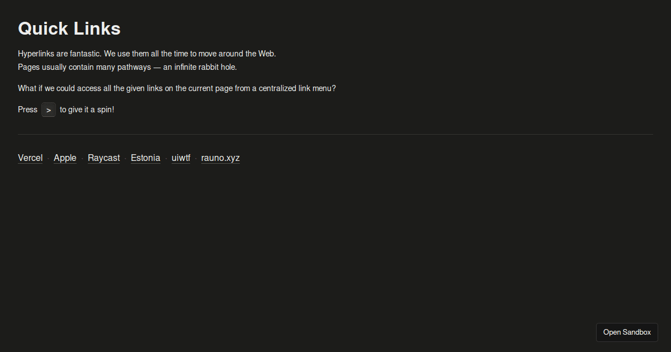Viewport: 671px width, 352px height.
Task: Open the Vercel link
Action: click(x=30, y=158)
